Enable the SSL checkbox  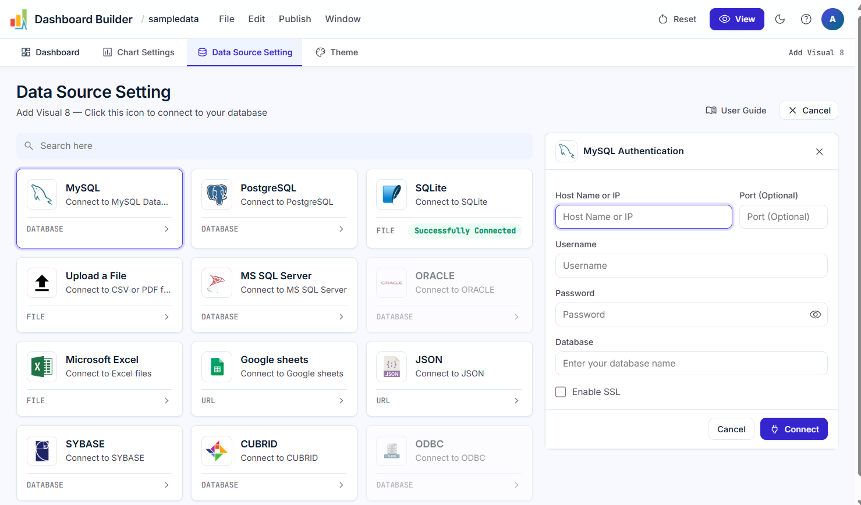coord(561,392)
